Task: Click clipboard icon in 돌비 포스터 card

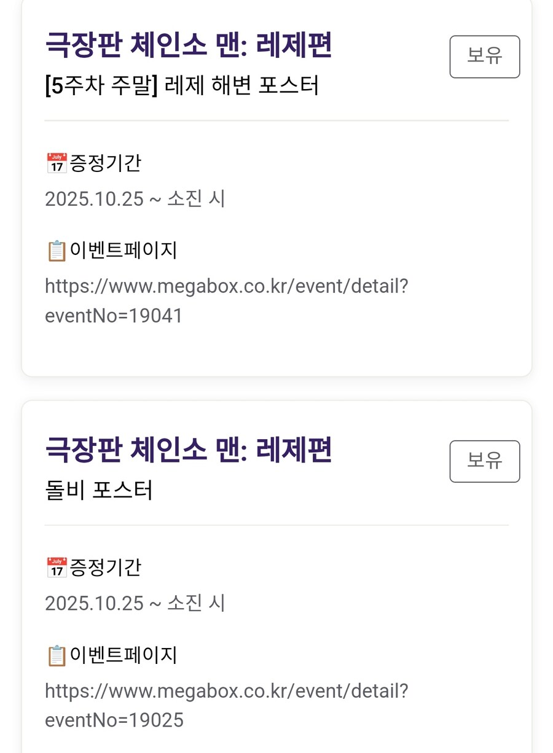Action: coord(57,655)
